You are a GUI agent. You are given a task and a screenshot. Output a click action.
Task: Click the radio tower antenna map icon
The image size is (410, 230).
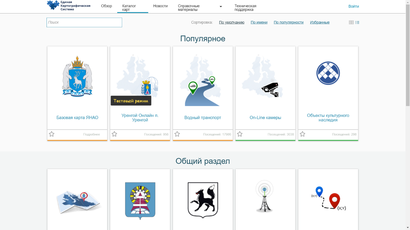point(265,196)
